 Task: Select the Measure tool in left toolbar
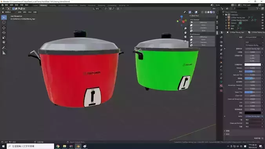tap(4, 53)
